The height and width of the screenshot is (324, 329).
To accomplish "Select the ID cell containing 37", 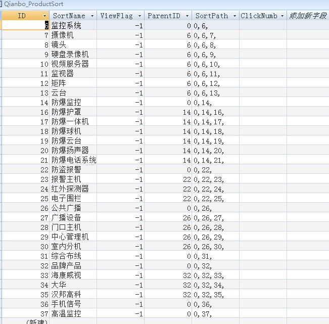I will click(26, 314).
